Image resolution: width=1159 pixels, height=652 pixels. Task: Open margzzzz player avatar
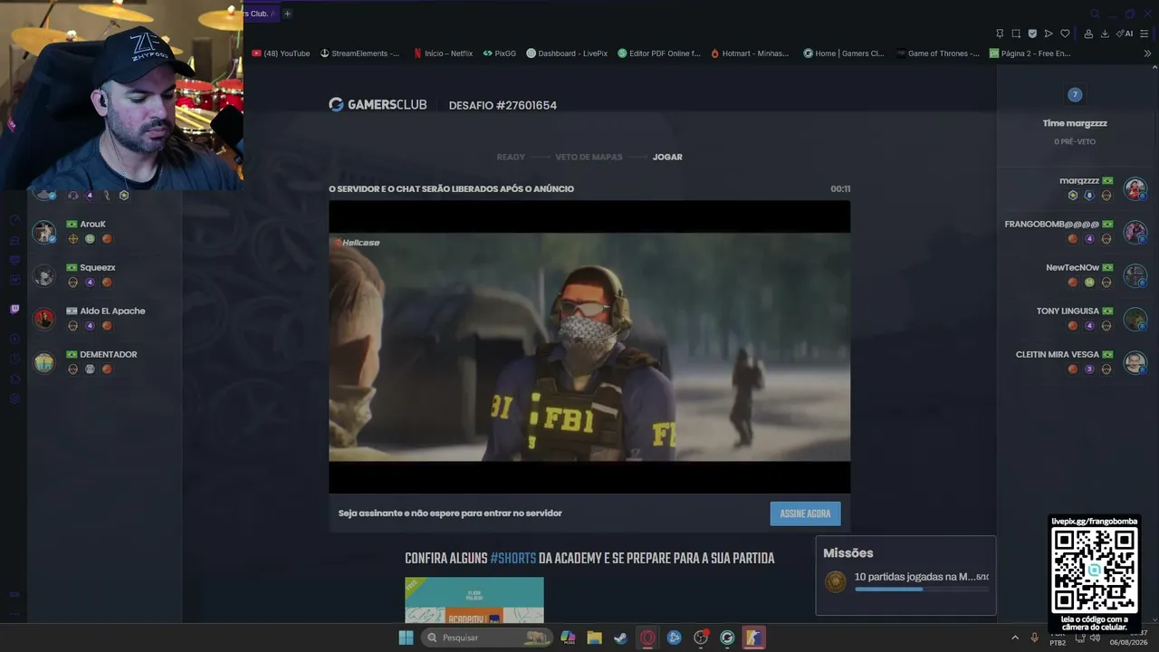tap(1135, 188)
